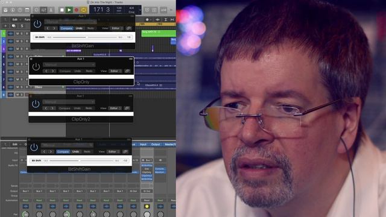386x217 pixels.
Task: Toggle global Solo S button in track header
Action: pyautogui.click(x=22, y=26)
